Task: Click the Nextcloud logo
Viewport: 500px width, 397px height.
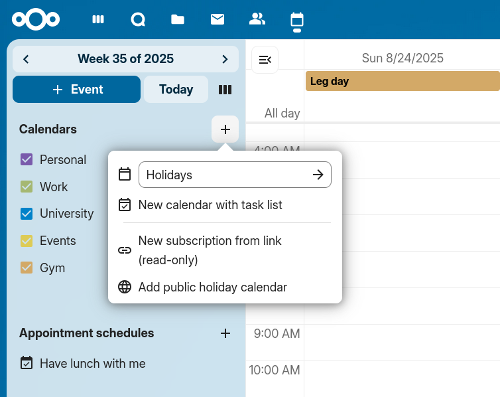Action: pos(36,19)
